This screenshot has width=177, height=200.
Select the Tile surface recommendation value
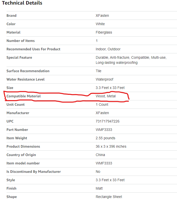click(98, 71)
